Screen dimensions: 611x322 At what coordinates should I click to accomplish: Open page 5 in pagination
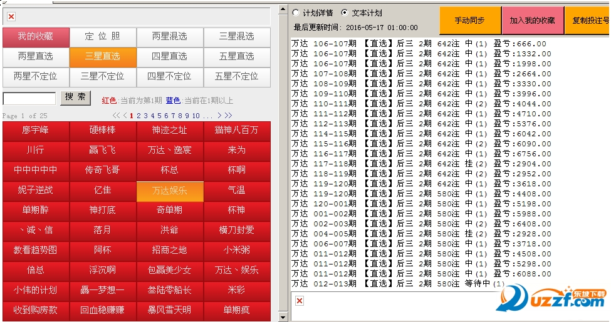[x=159, y=116]
